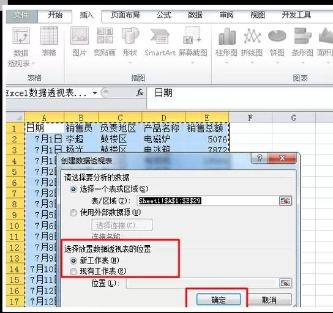
Task: Expand the 饼图 dropdown arrow
Action: point(277,62)
